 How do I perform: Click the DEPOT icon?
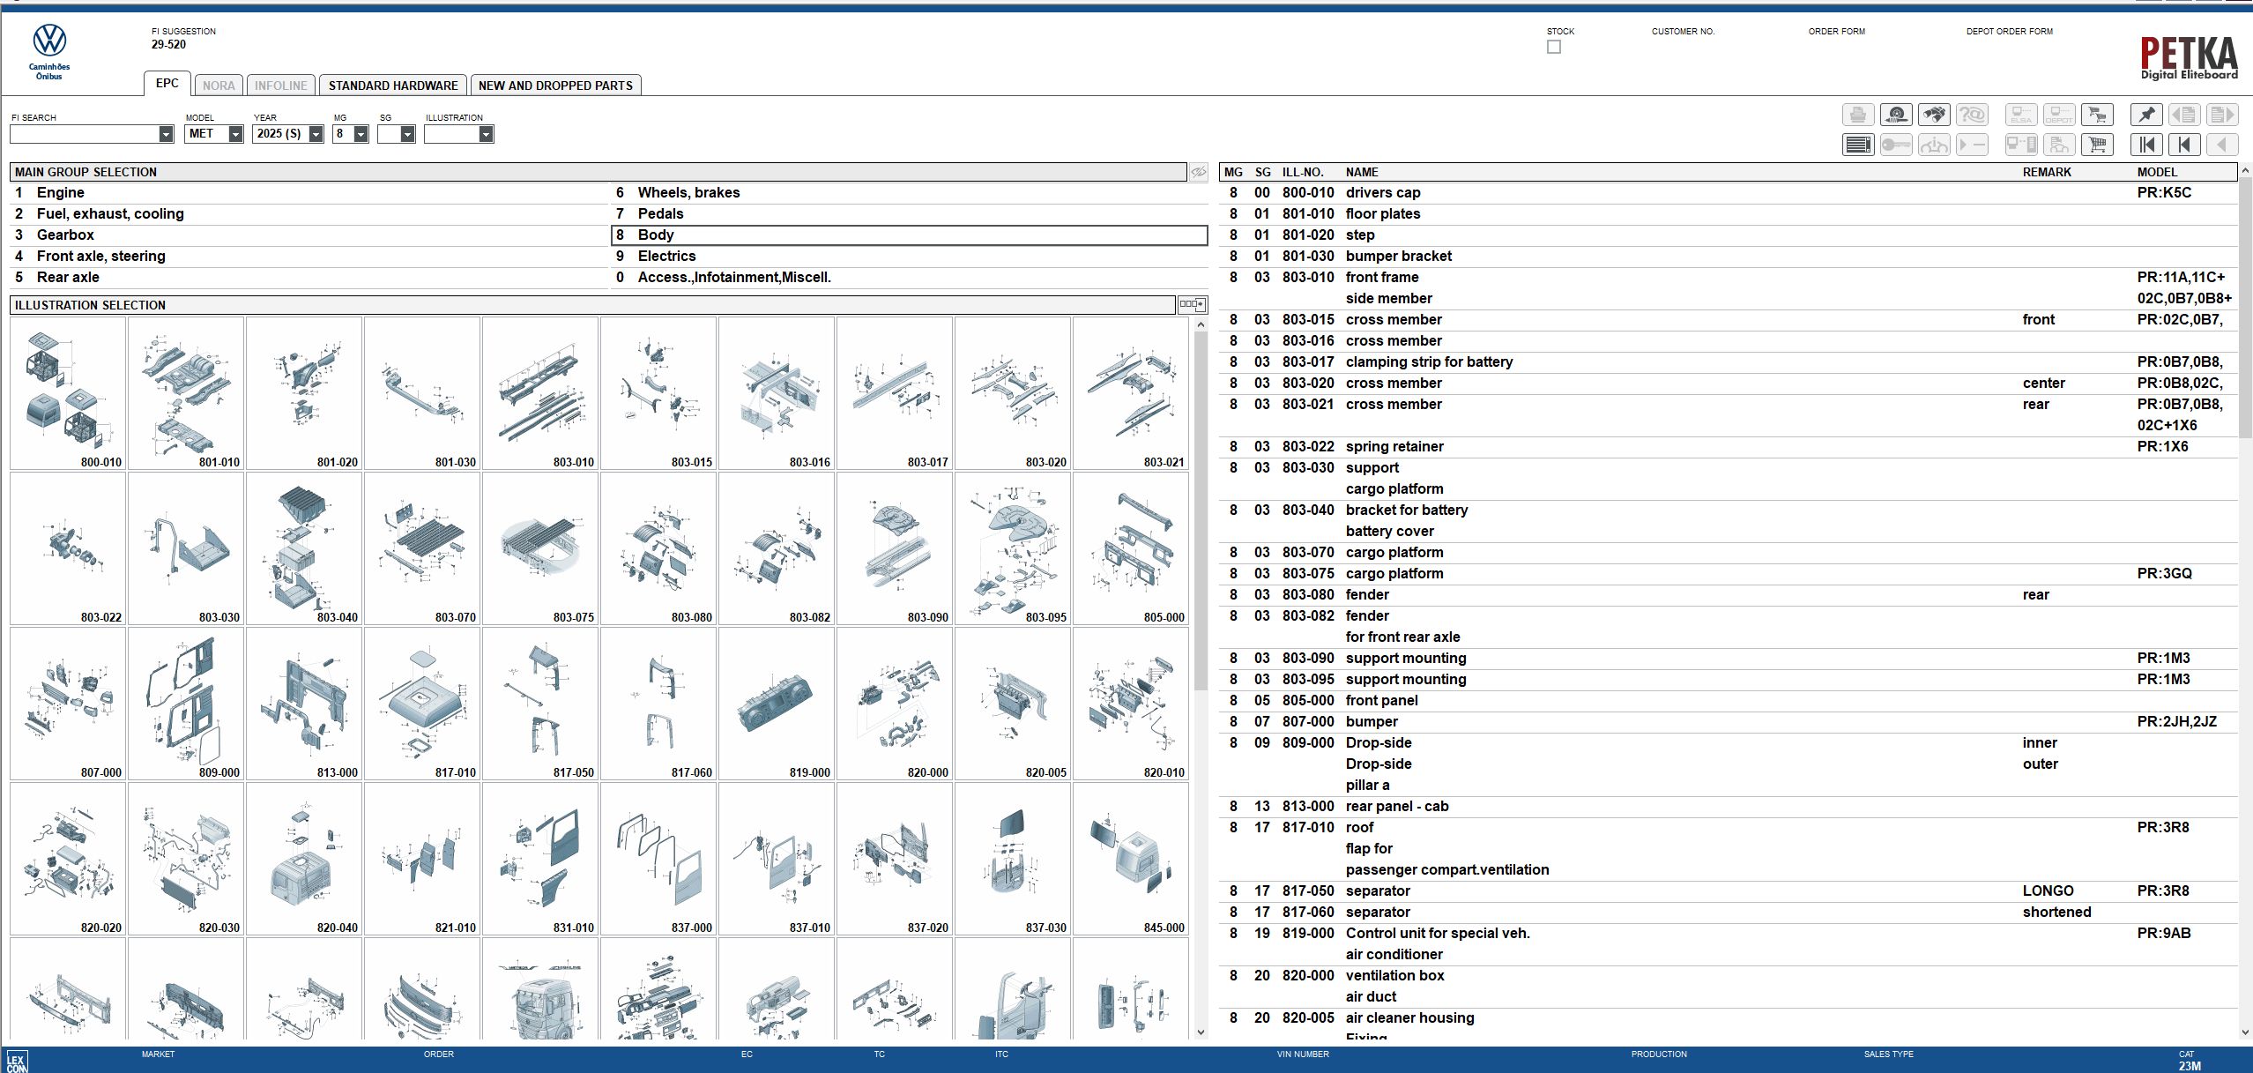[x=2060, y=114]
